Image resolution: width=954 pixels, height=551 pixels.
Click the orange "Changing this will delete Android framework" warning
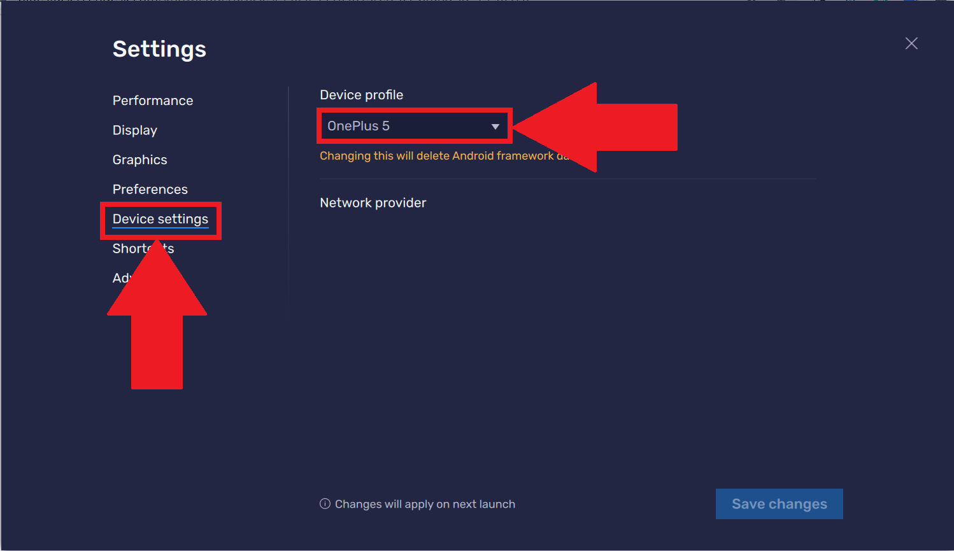(x=445, y=156)
